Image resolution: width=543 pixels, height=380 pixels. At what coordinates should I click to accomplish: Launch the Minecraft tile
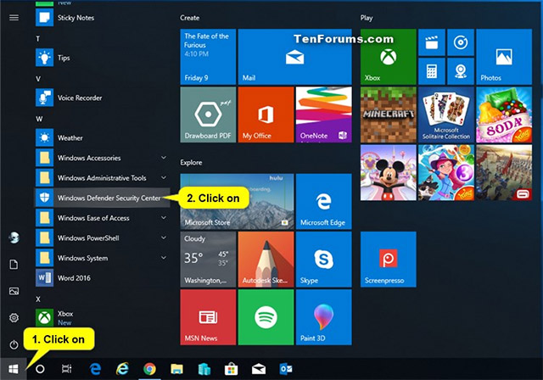(x=389, y=115)
